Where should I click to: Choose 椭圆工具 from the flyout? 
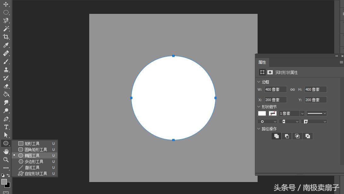[x=35, y=155]
